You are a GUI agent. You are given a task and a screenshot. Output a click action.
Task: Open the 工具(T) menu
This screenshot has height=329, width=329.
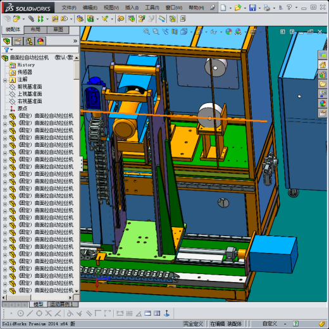pos(152,8)
